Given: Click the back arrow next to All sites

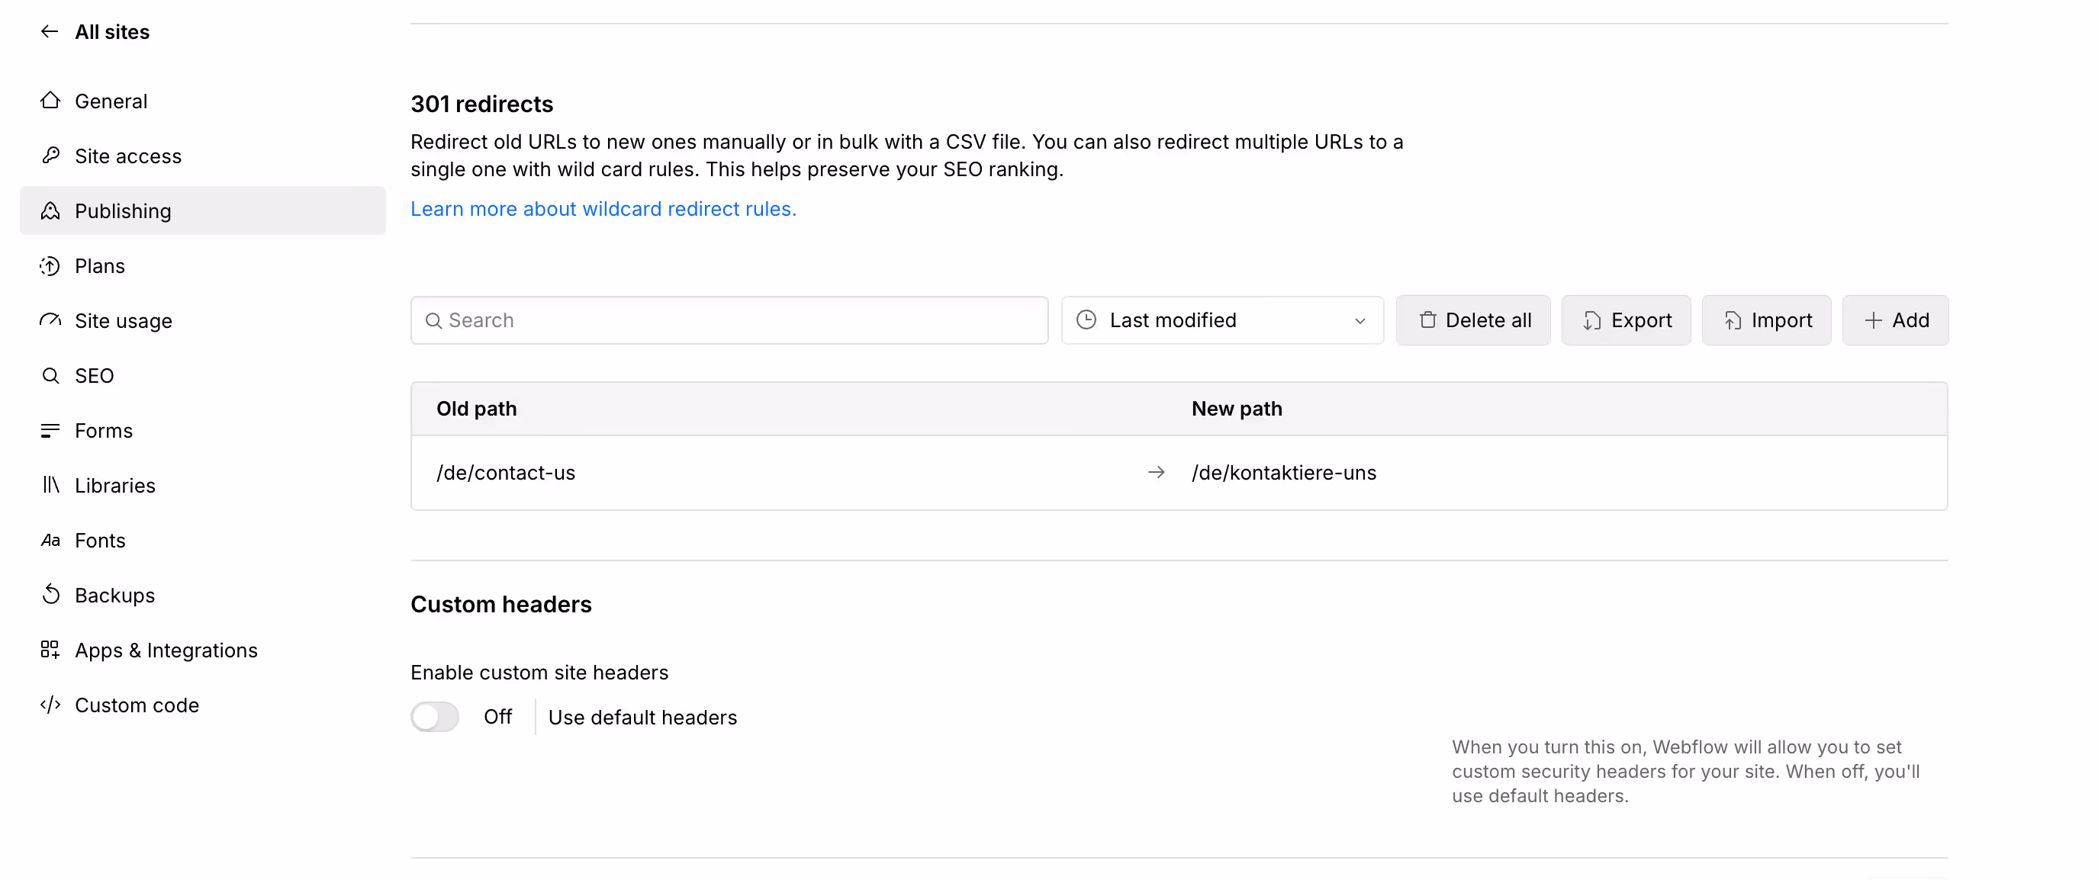Looking at the screenshot, I should 50,32.
